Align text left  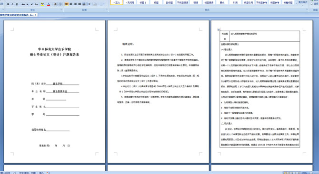(x=66, y=4)
